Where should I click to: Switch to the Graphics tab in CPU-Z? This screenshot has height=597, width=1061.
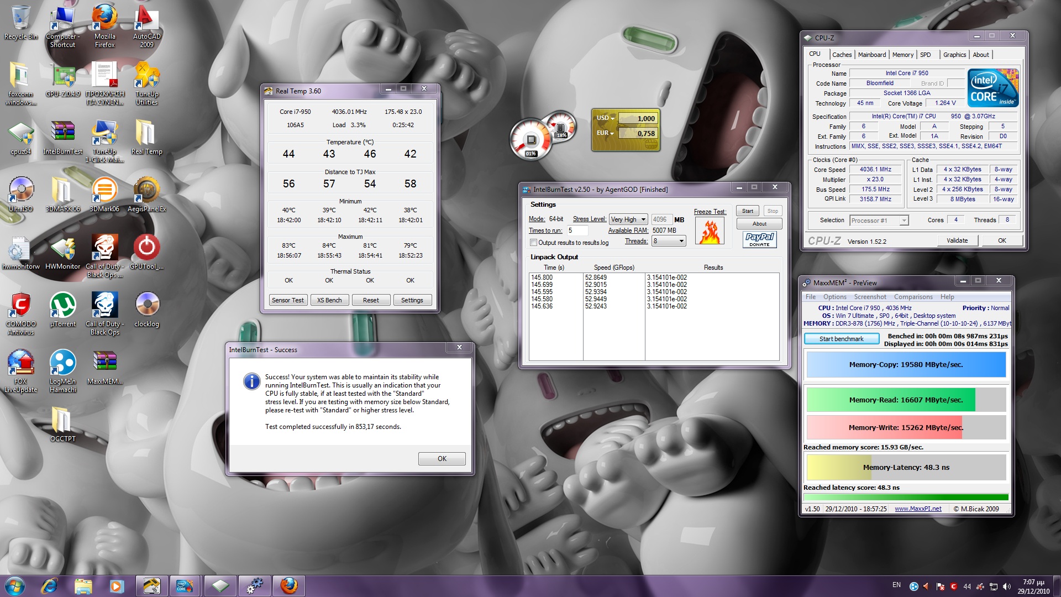[x=954, y=55]
